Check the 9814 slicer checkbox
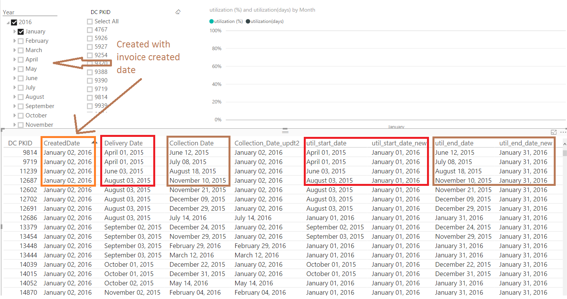567x299 pixels. (x=90, y=97)
